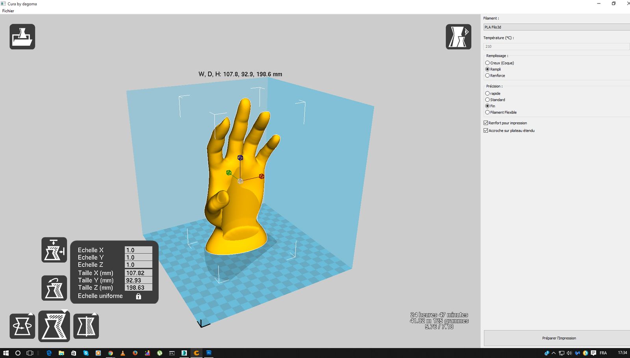Open Skype from taskbar

[x=86, y=353]
